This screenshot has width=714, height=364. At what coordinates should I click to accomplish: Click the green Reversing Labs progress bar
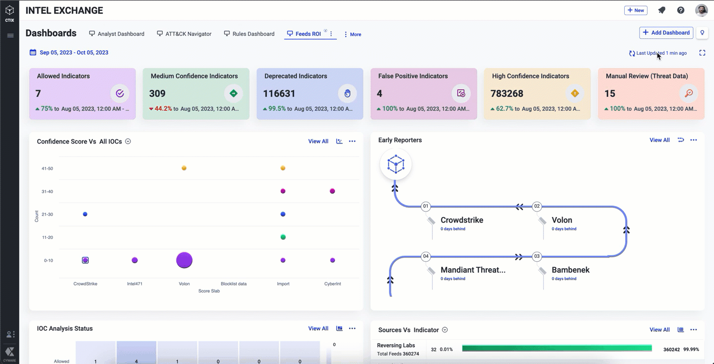click(x=557, y=349)
